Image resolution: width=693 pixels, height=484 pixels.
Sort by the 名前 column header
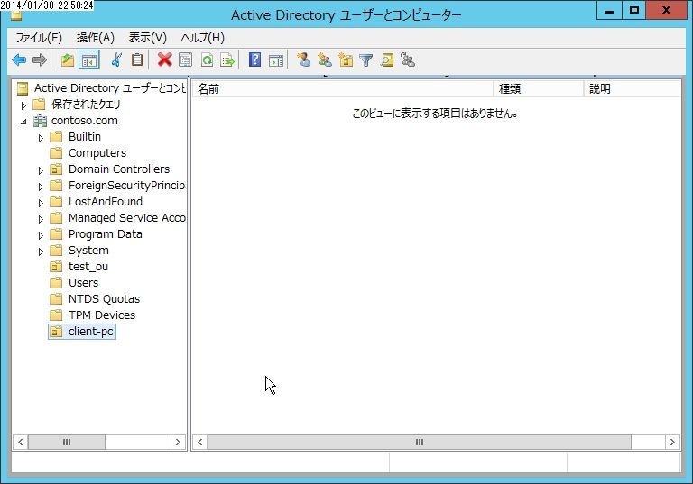(x=343, y=88)
